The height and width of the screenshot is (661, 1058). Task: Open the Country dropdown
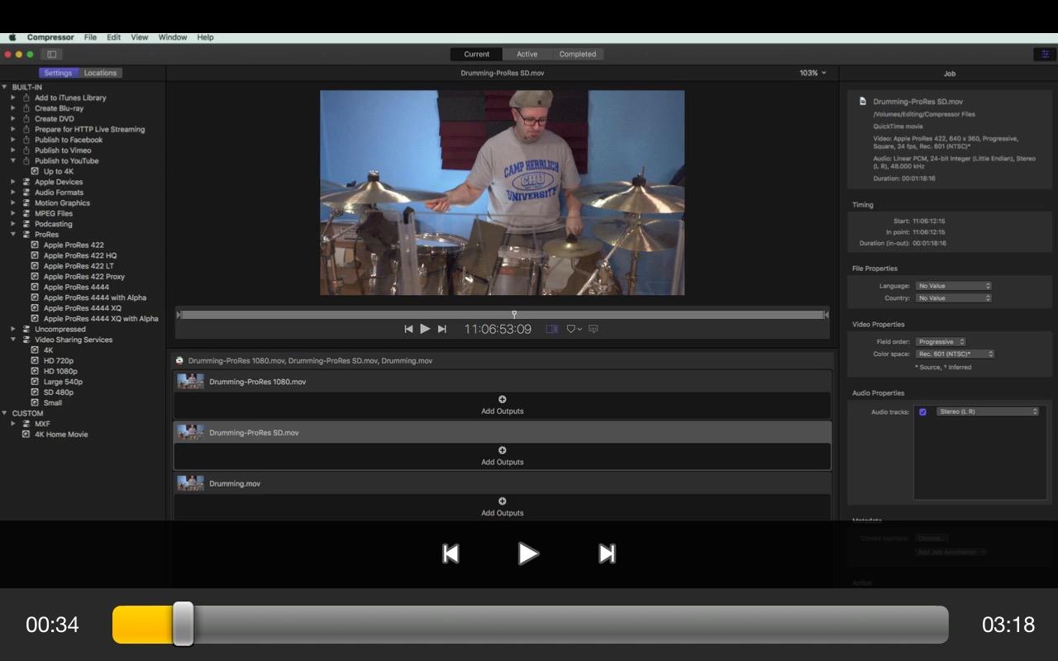point(954,297)
